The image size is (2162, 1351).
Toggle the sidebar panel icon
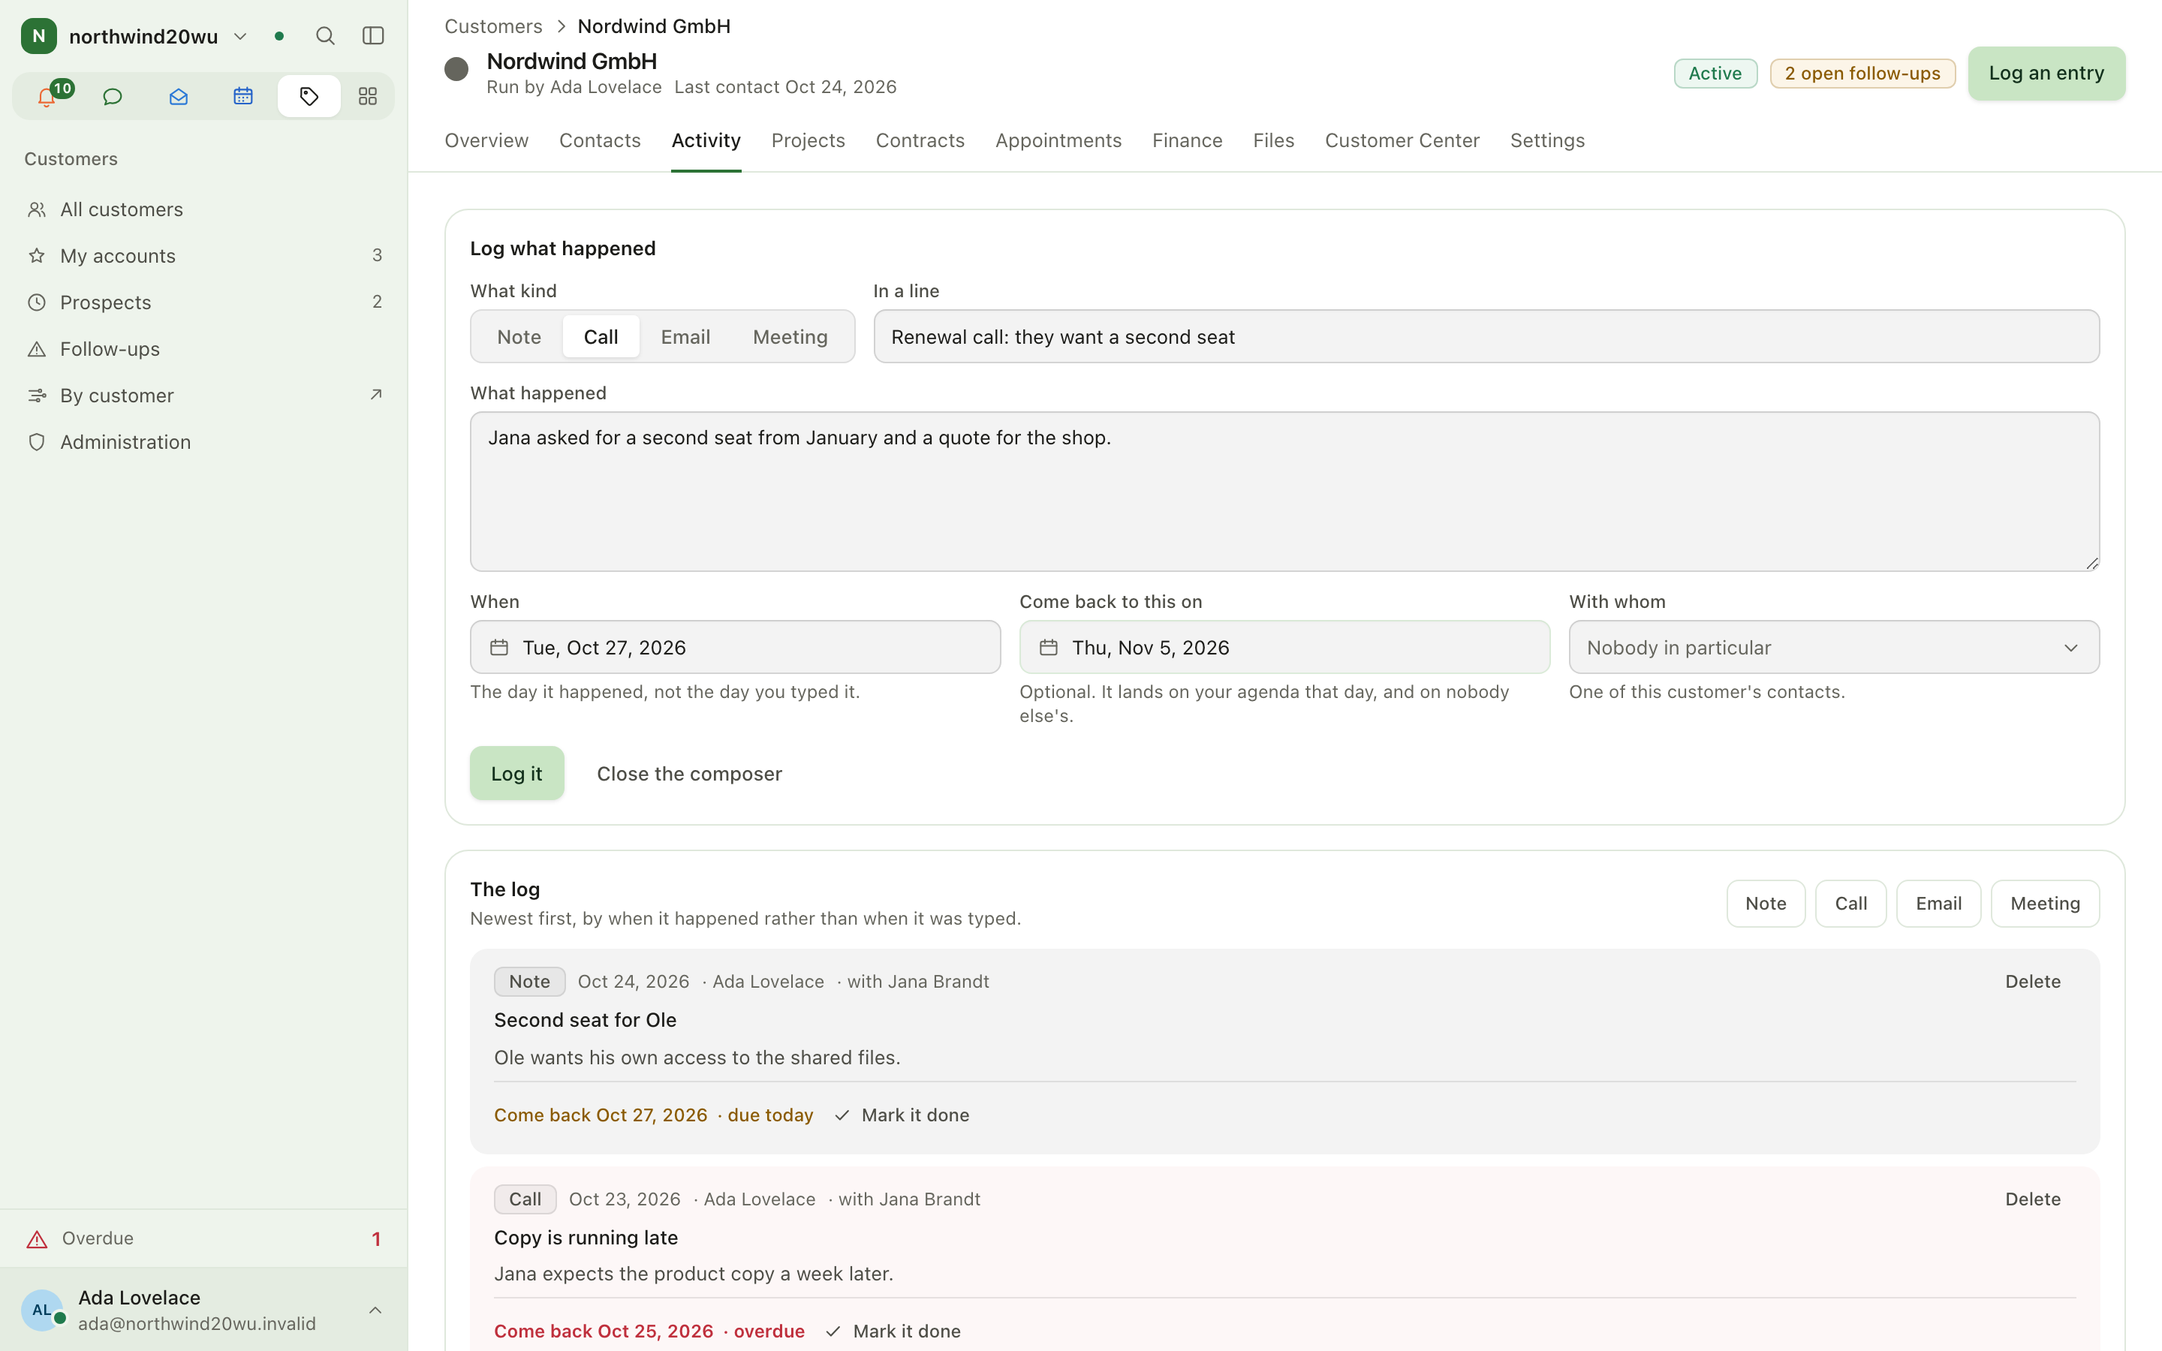point(373,36)
